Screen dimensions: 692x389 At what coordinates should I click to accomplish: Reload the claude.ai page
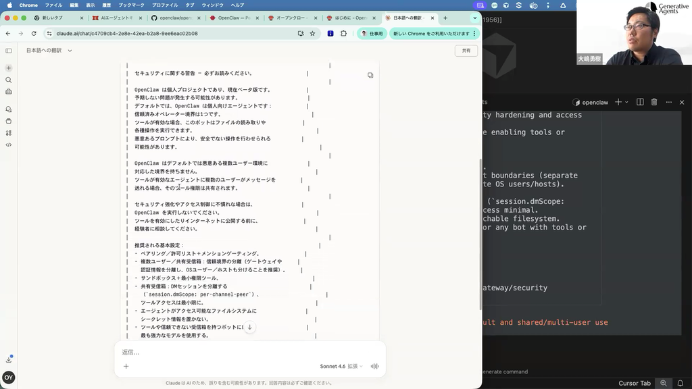coord(34,34)
